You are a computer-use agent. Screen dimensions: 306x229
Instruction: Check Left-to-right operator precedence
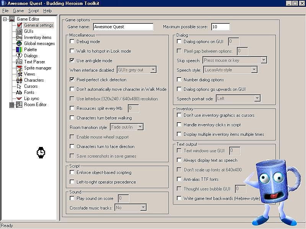[72, 182]
